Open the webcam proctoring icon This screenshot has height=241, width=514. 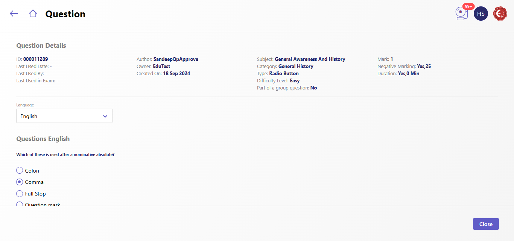(461, 15)
